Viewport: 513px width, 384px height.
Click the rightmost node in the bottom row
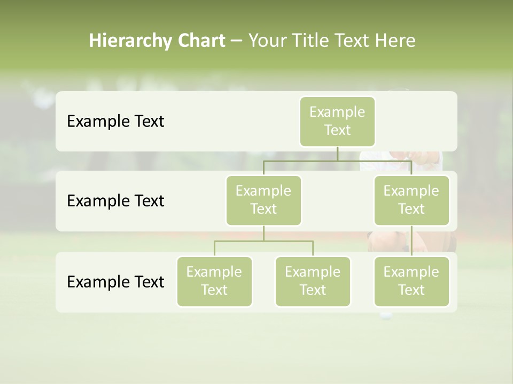coord(411,281)
